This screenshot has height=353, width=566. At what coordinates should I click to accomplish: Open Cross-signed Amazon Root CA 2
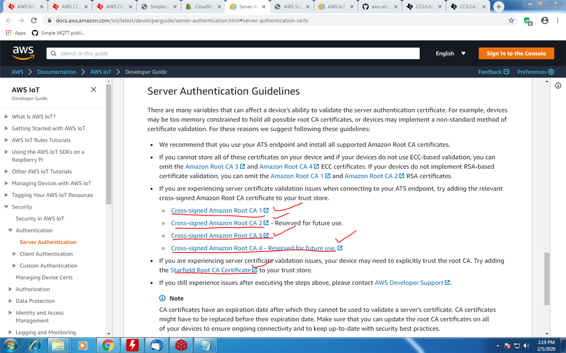point(220,223)
